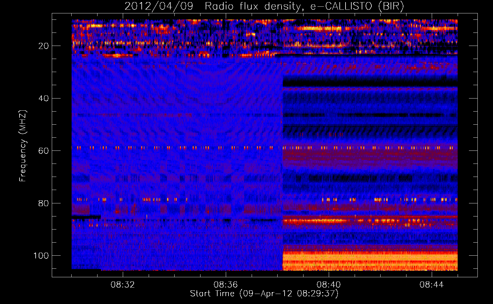Click the '100' frequency tick label
The width and height of the screenshot is (493, 304).
41,256
